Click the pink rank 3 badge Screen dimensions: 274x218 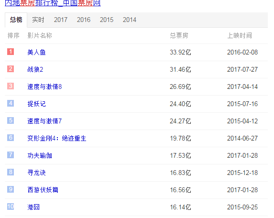tap(11, 86)
